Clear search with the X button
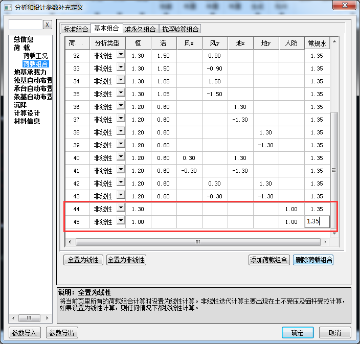Viewport: 360px width, 344px height. click(47, 25)
